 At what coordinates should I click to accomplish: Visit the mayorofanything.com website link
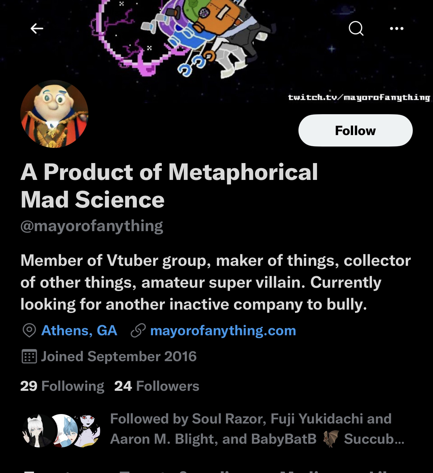[x=223, y=330]
